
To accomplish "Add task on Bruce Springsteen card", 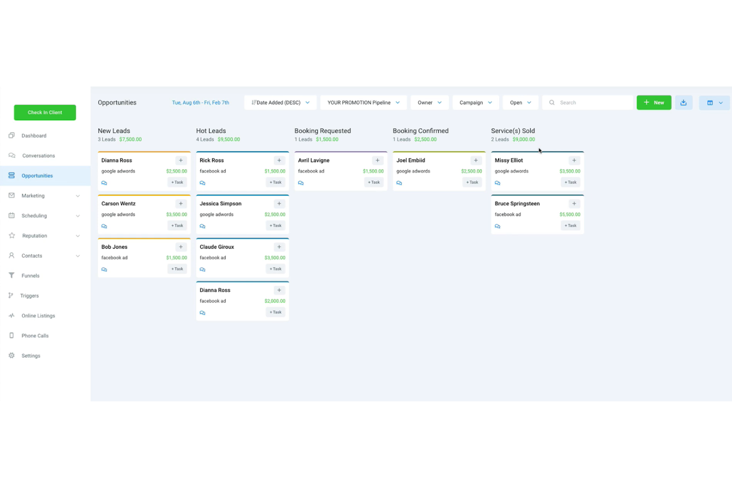I will [x=570, y=225].
